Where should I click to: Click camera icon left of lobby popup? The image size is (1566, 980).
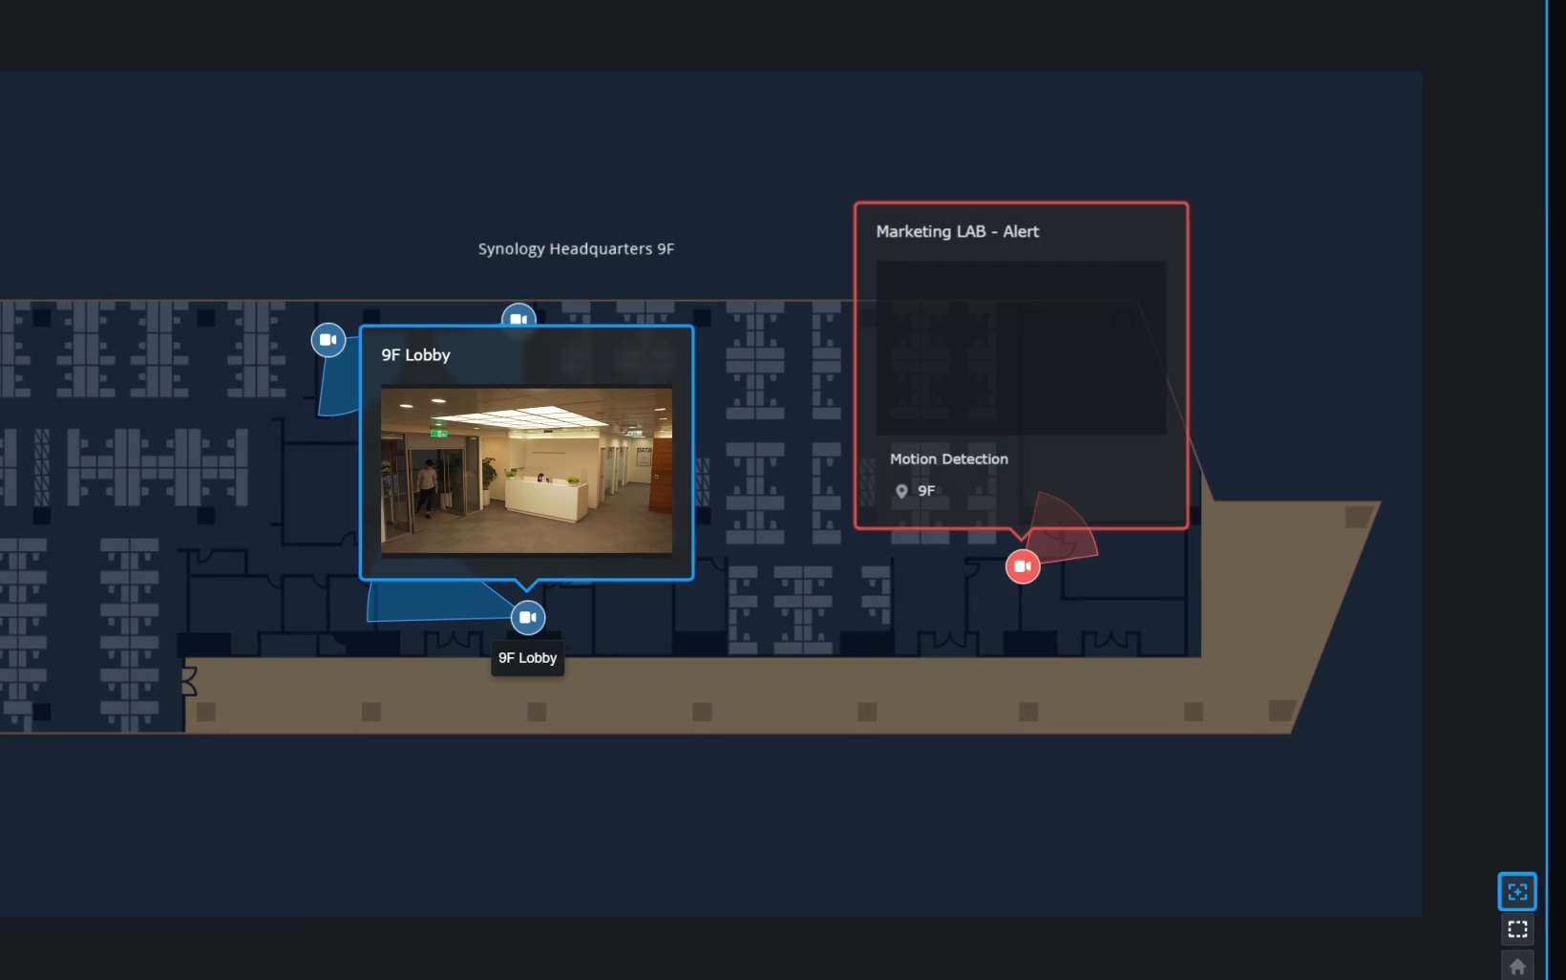pos(328,340)
